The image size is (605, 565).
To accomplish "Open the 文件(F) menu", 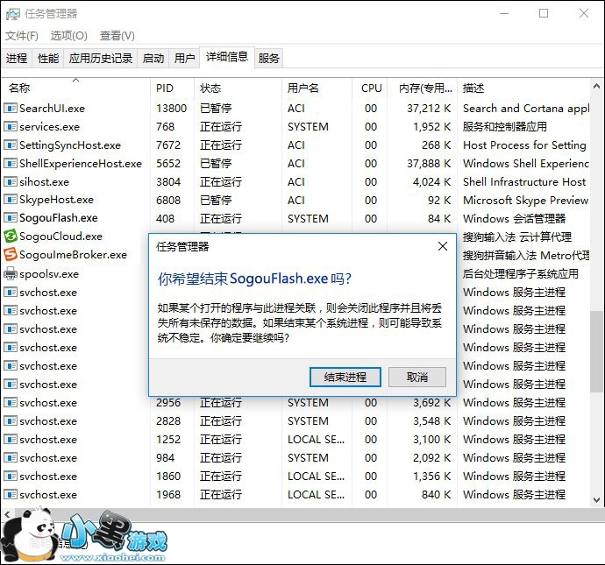I will 22,36.
